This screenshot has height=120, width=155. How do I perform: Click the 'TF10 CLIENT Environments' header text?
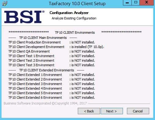75,33
